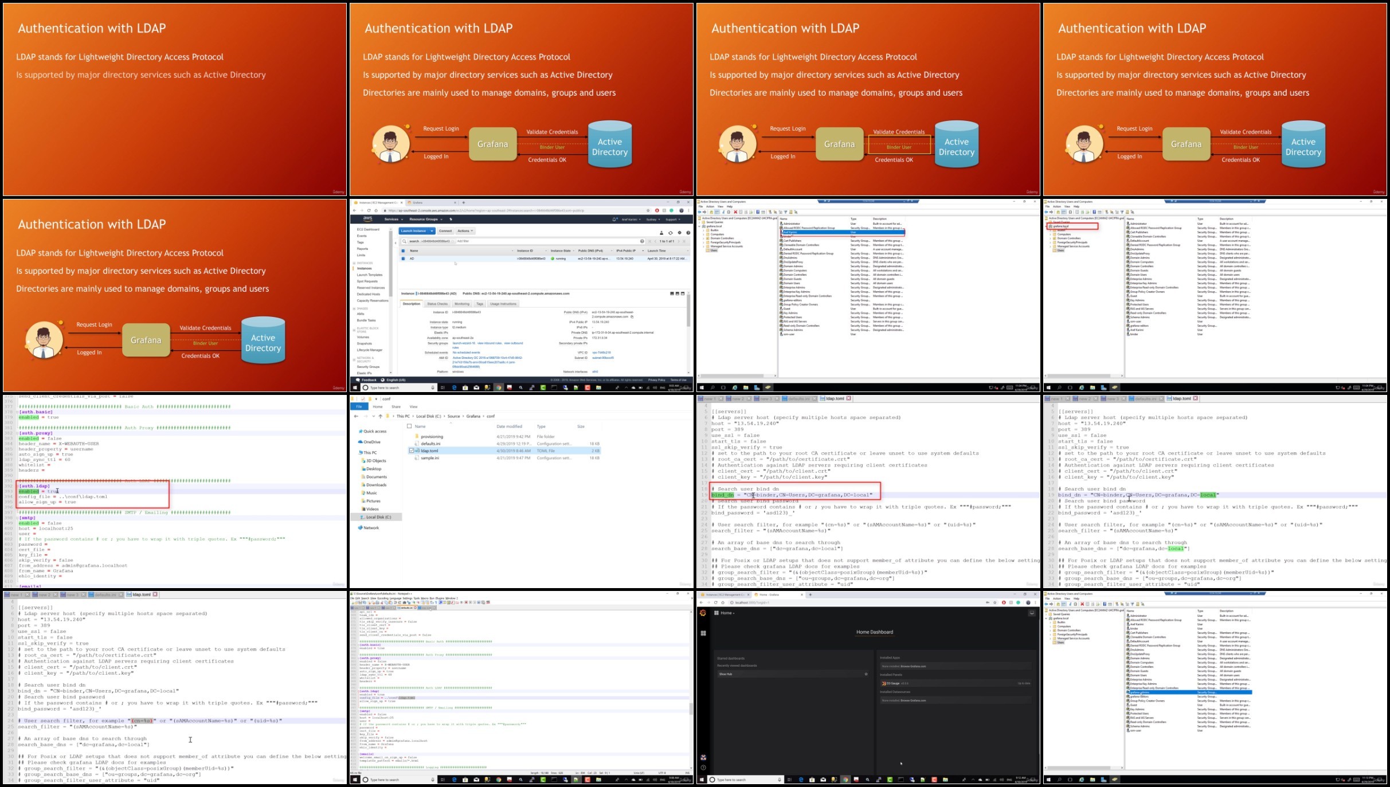Open the View ribbon tab in File Explorer
This screenshot has height=787, width=1390.
(x=413, y=406)
